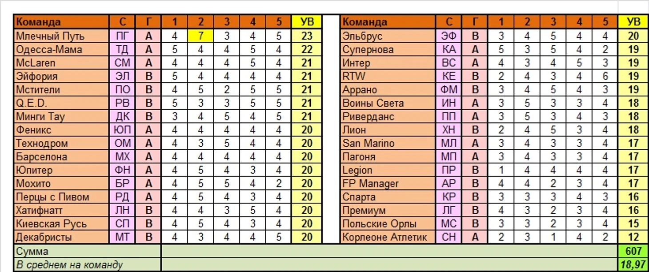Image resolution: width=649 pixels, height=272 pixels.
Task: Select the left УВ column header
Action: point(307,22)
